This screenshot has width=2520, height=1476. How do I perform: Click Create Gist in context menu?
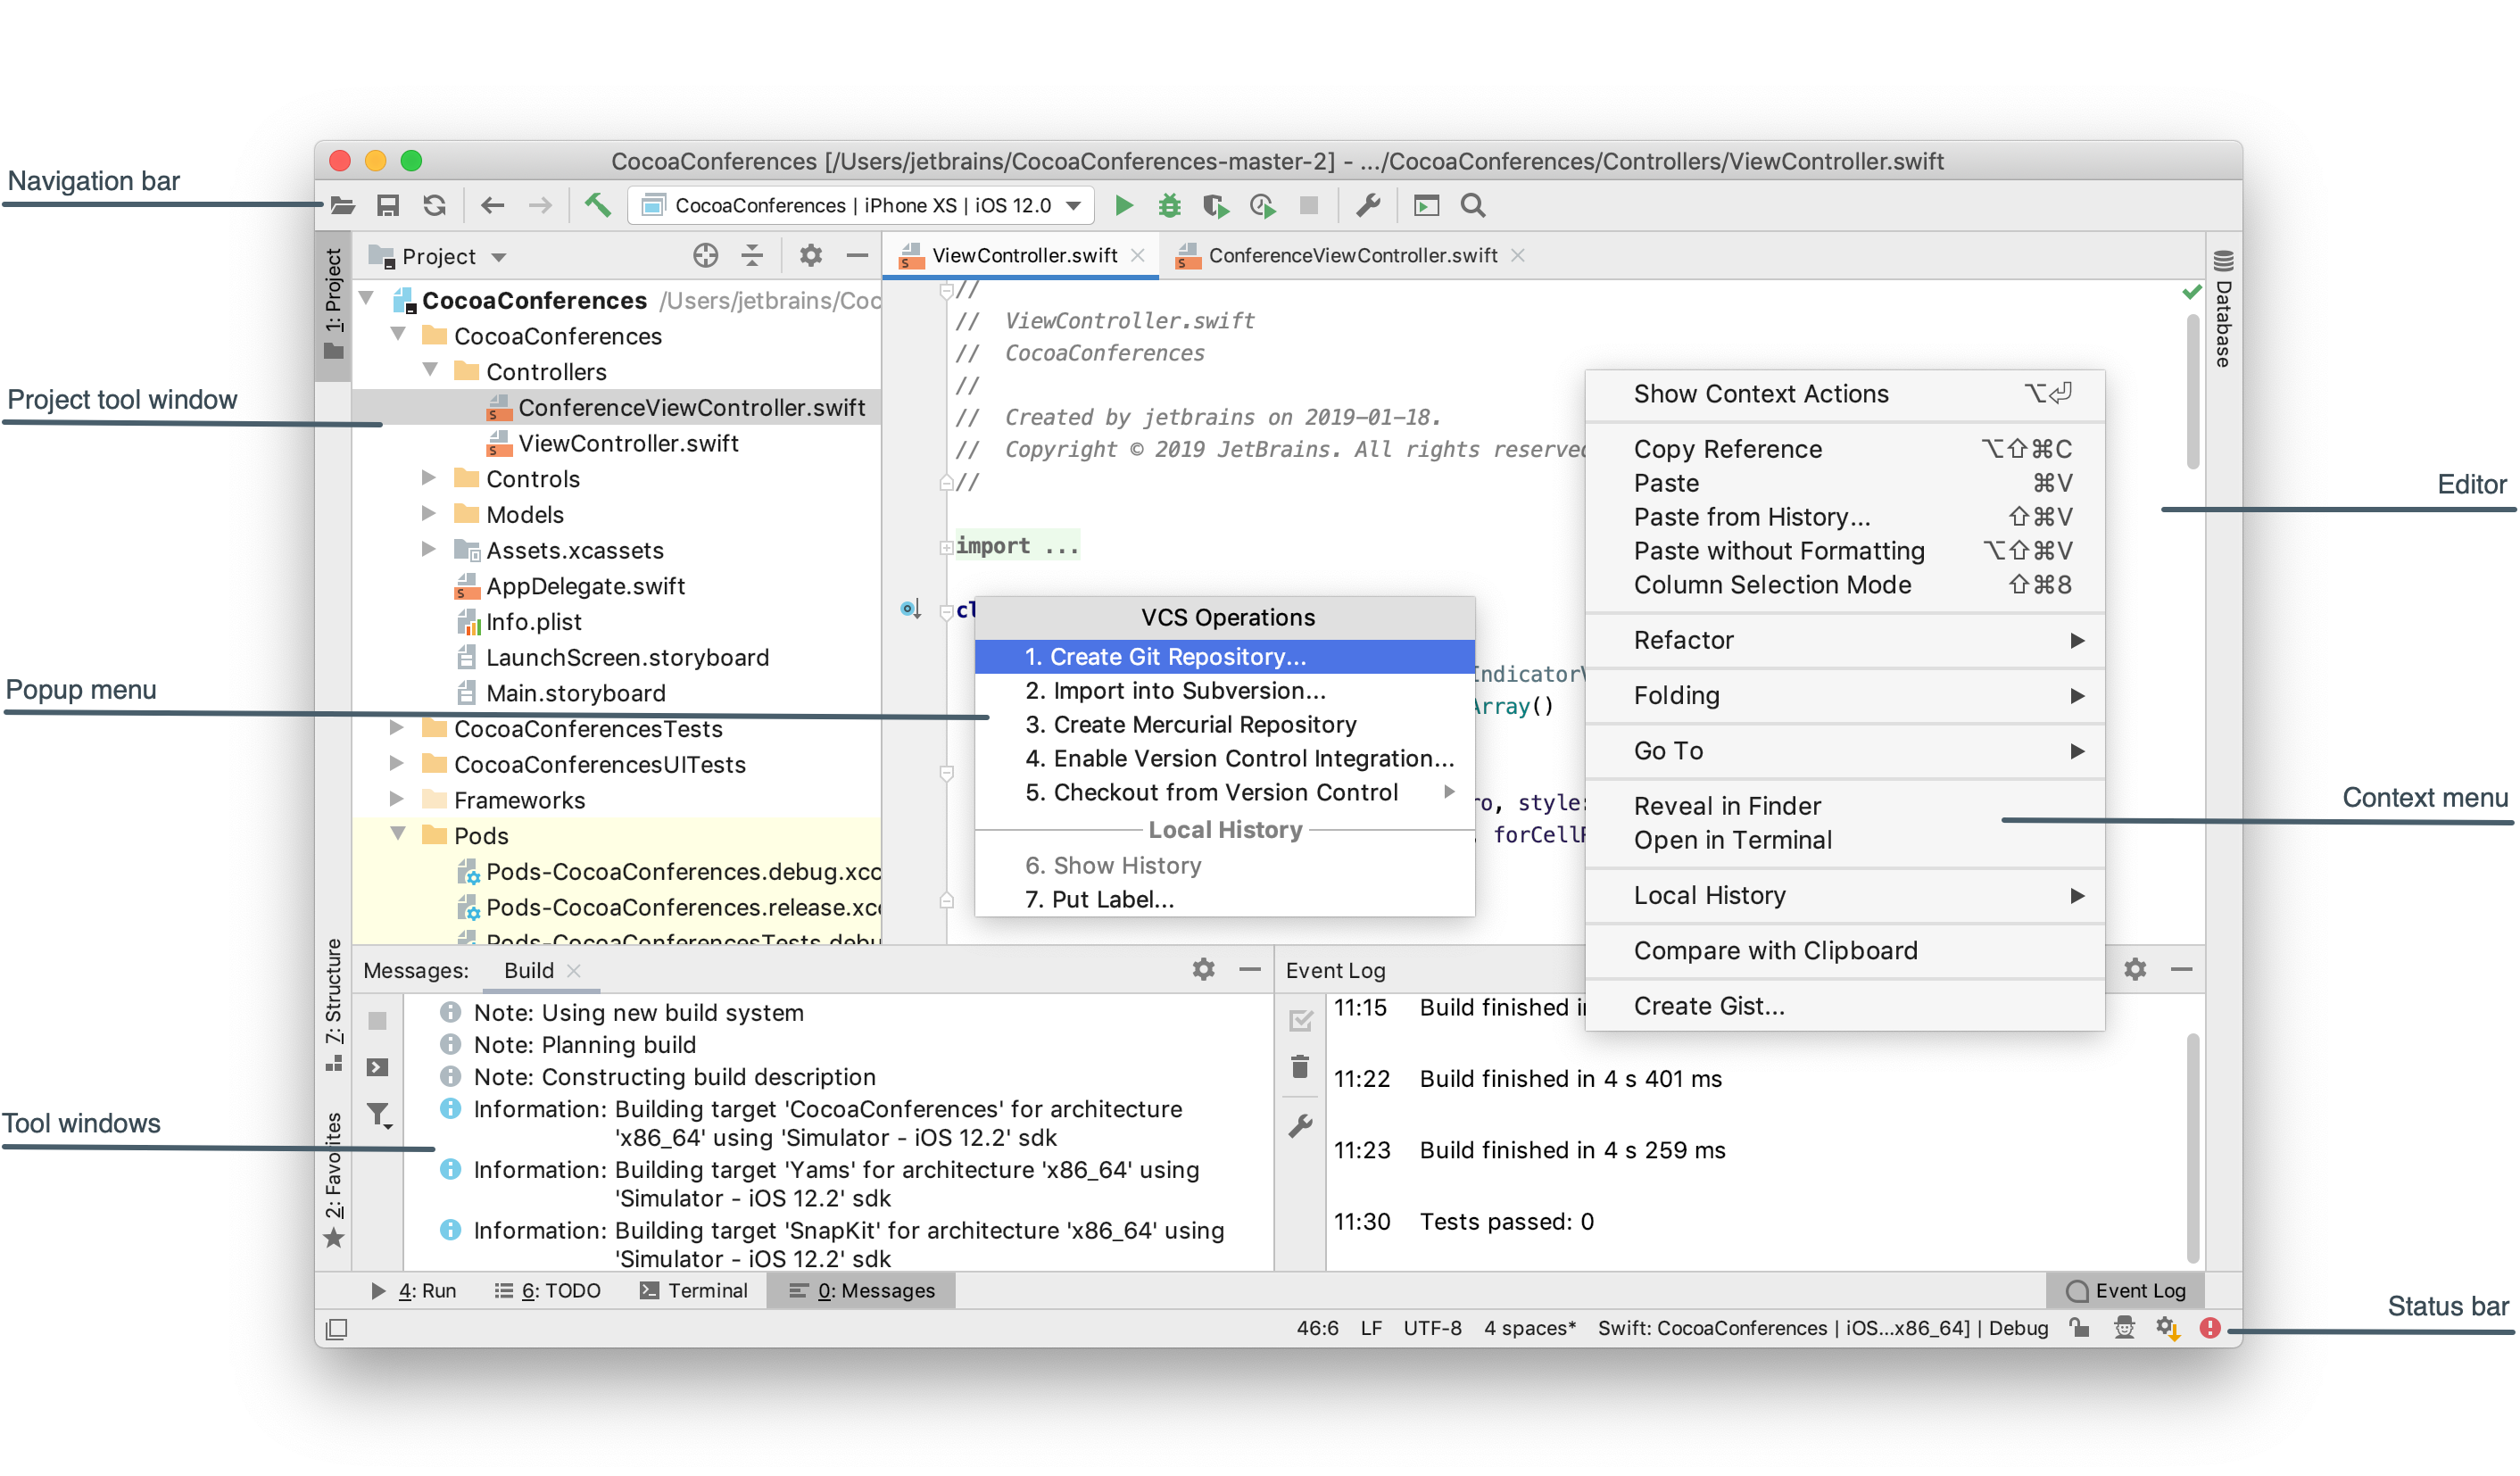[1844, 1006]
